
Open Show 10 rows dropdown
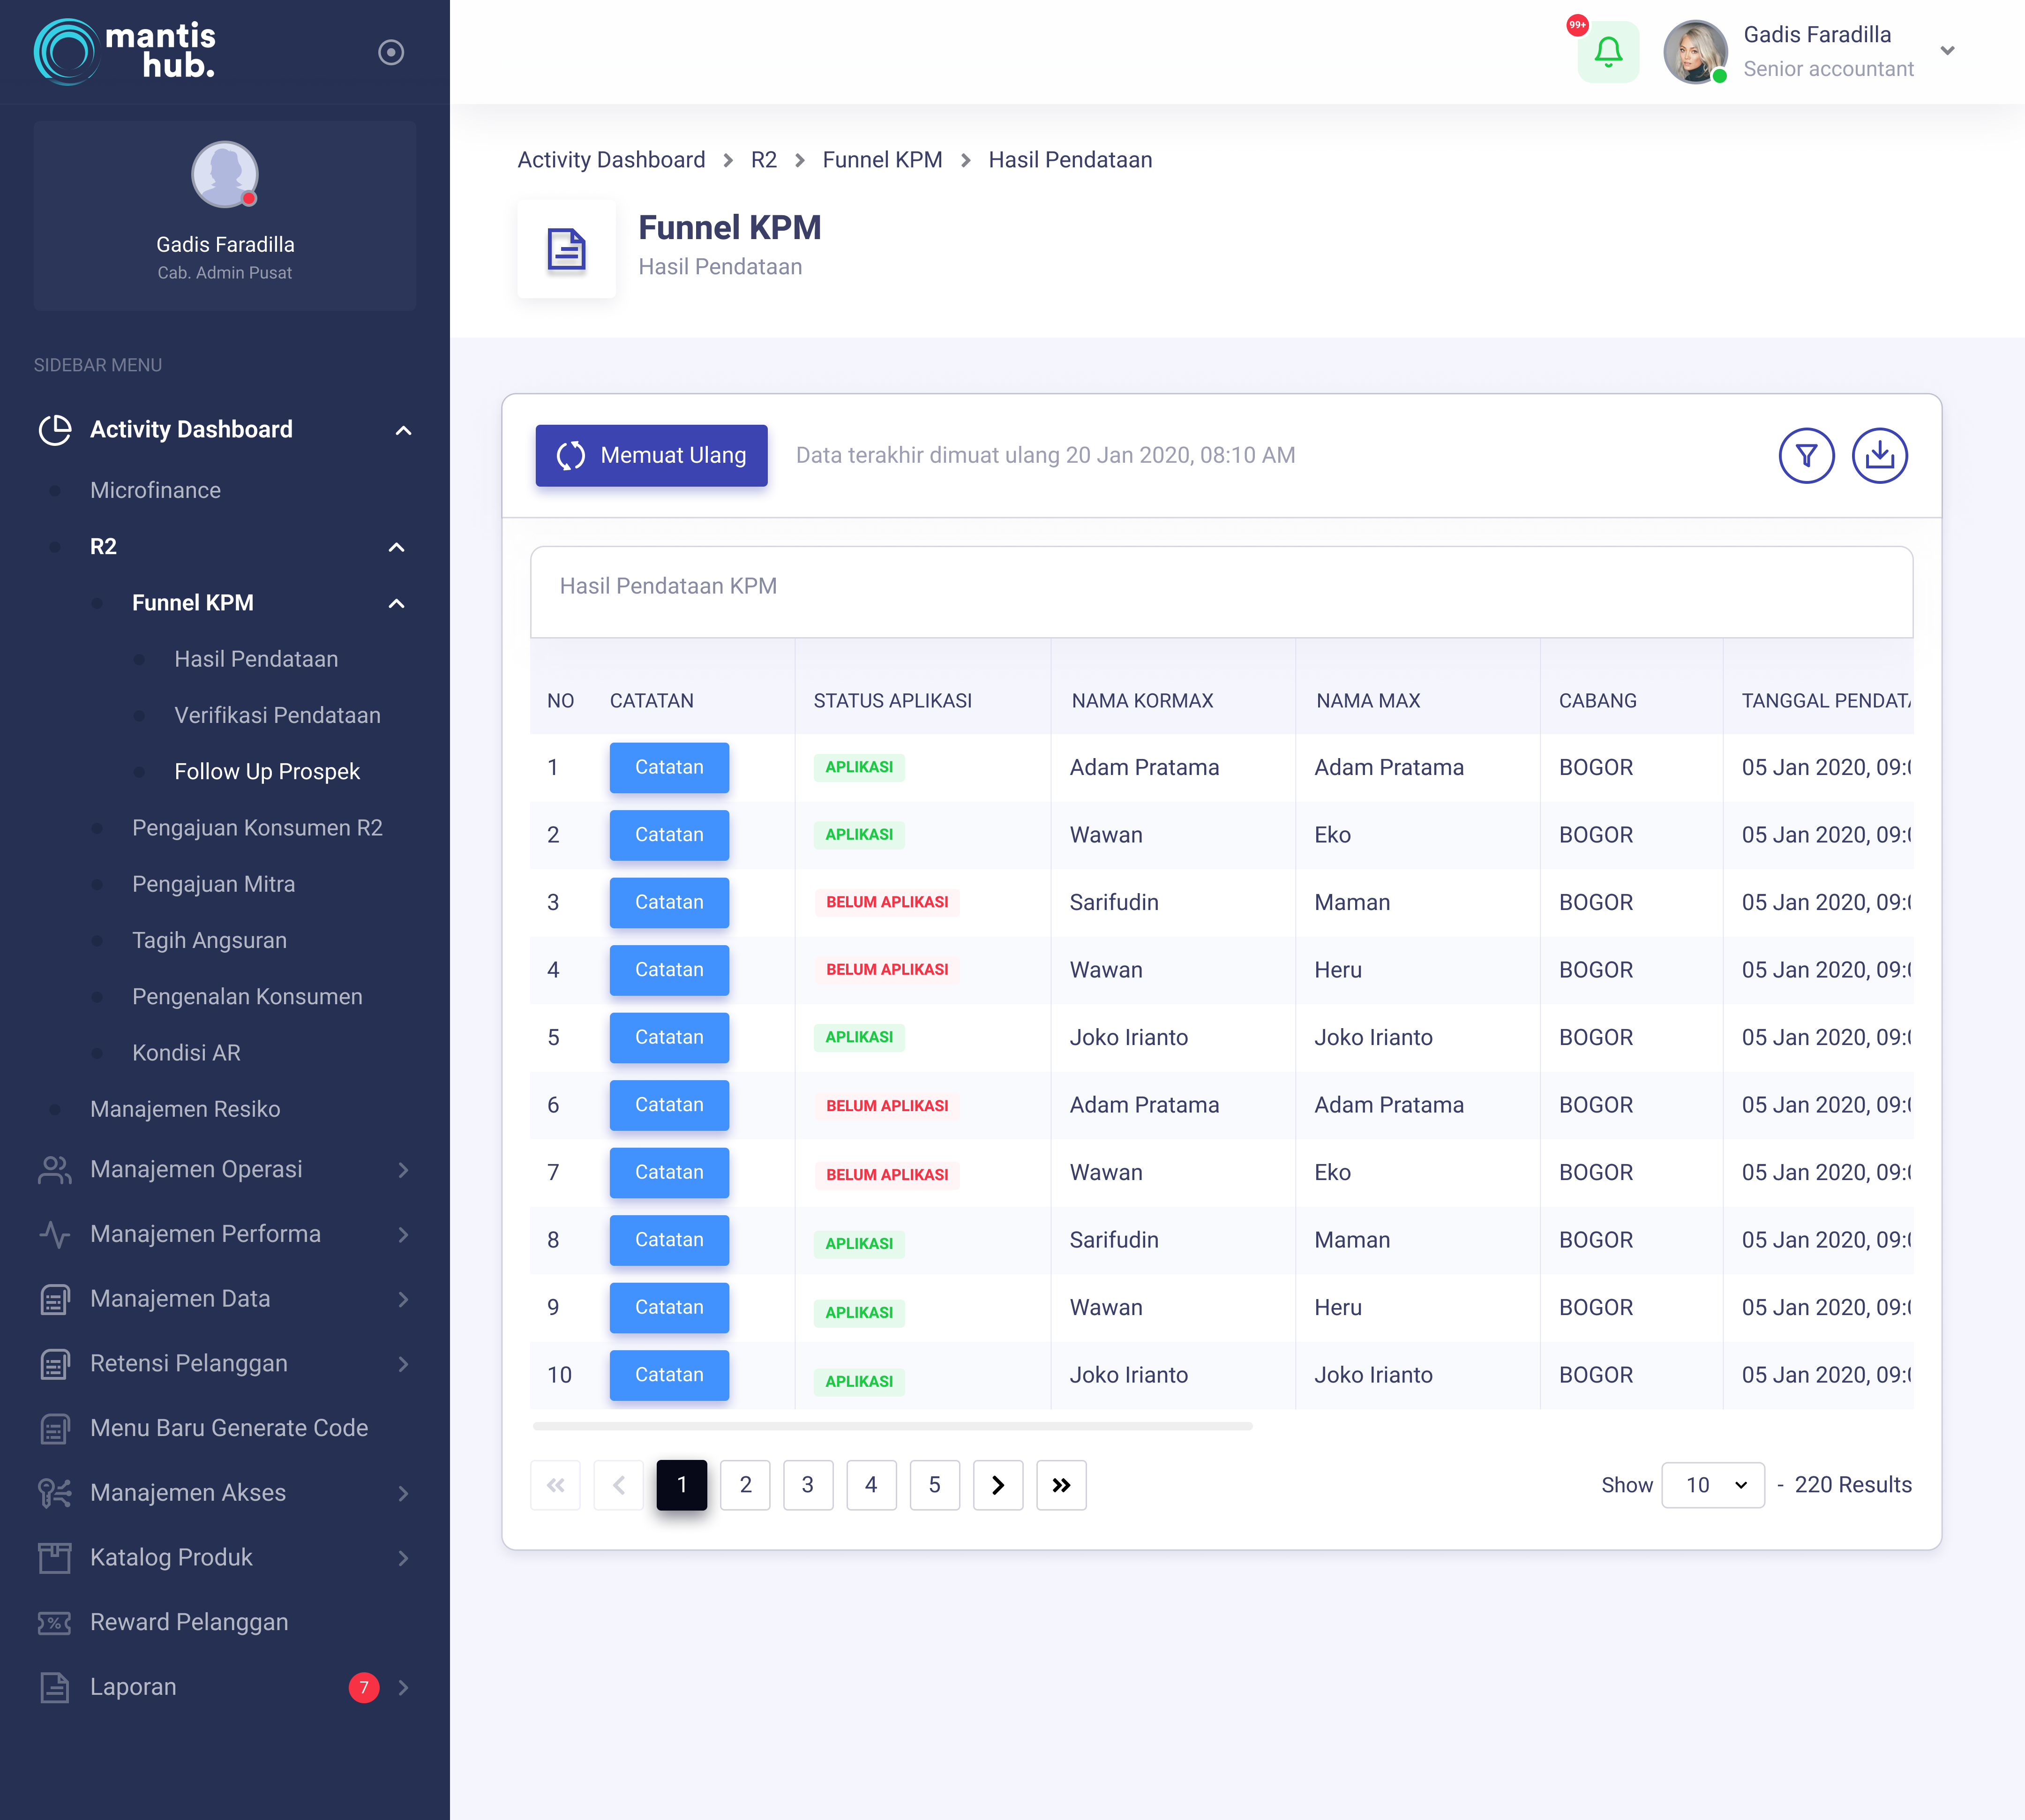pos(1712,1485)
